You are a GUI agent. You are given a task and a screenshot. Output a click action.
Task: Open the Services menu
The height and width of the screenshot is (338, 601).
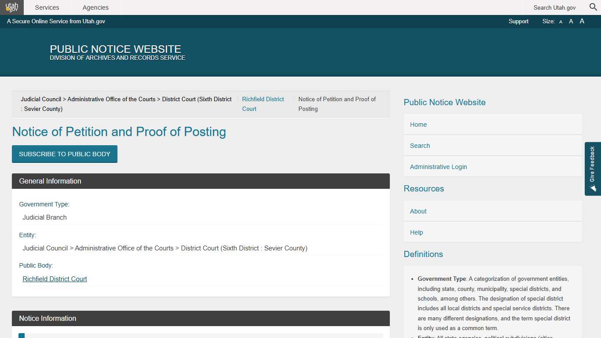pyautogui.click(x=47, y=7)
